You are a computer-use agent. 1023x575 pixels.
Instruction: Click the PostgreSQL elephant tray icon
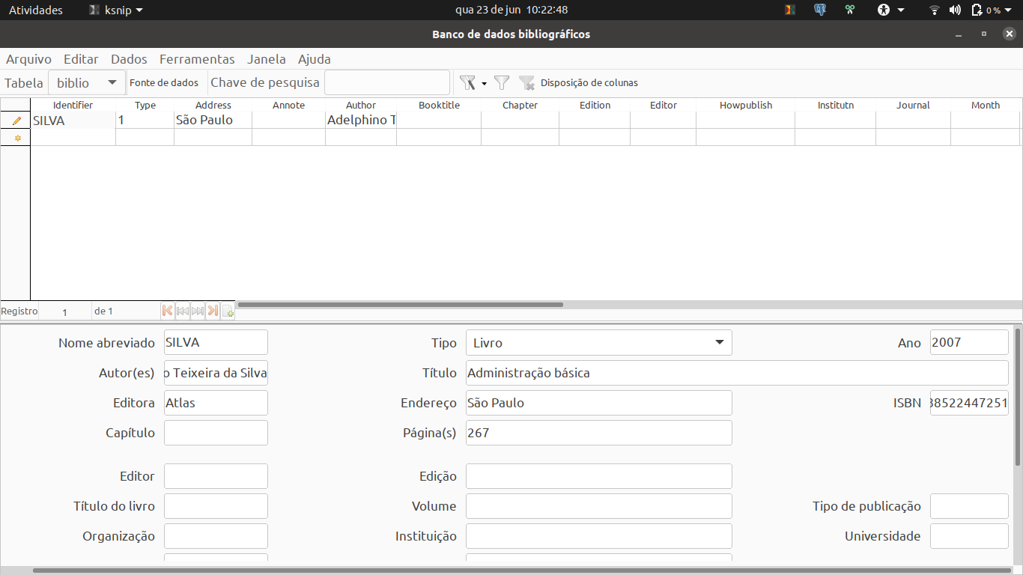[x=820, y=10]
